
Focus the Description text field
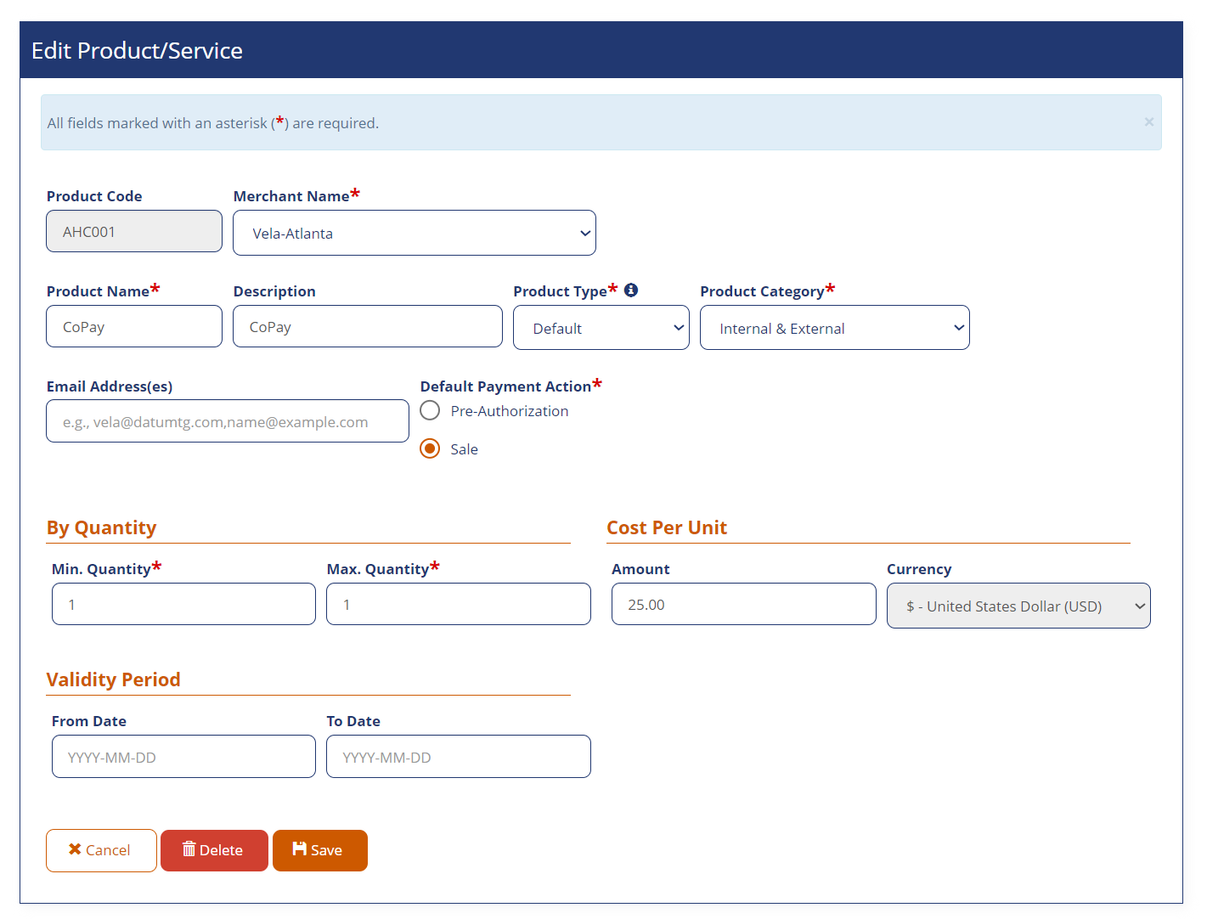click(367, 327)
